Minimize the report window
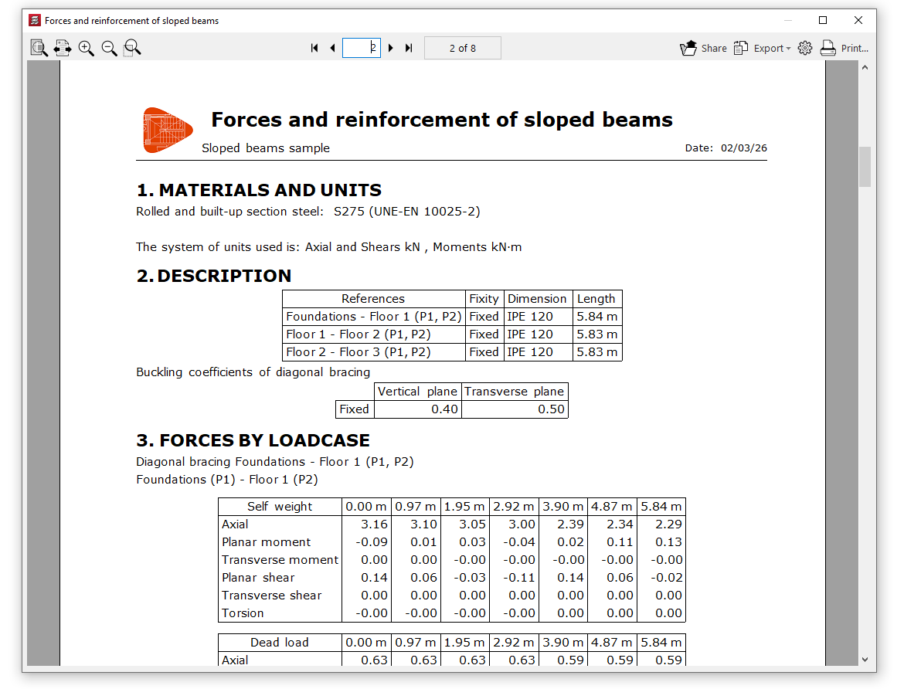Image resolution: width=904 pixels, height=689 pixels. coord(787,20)
